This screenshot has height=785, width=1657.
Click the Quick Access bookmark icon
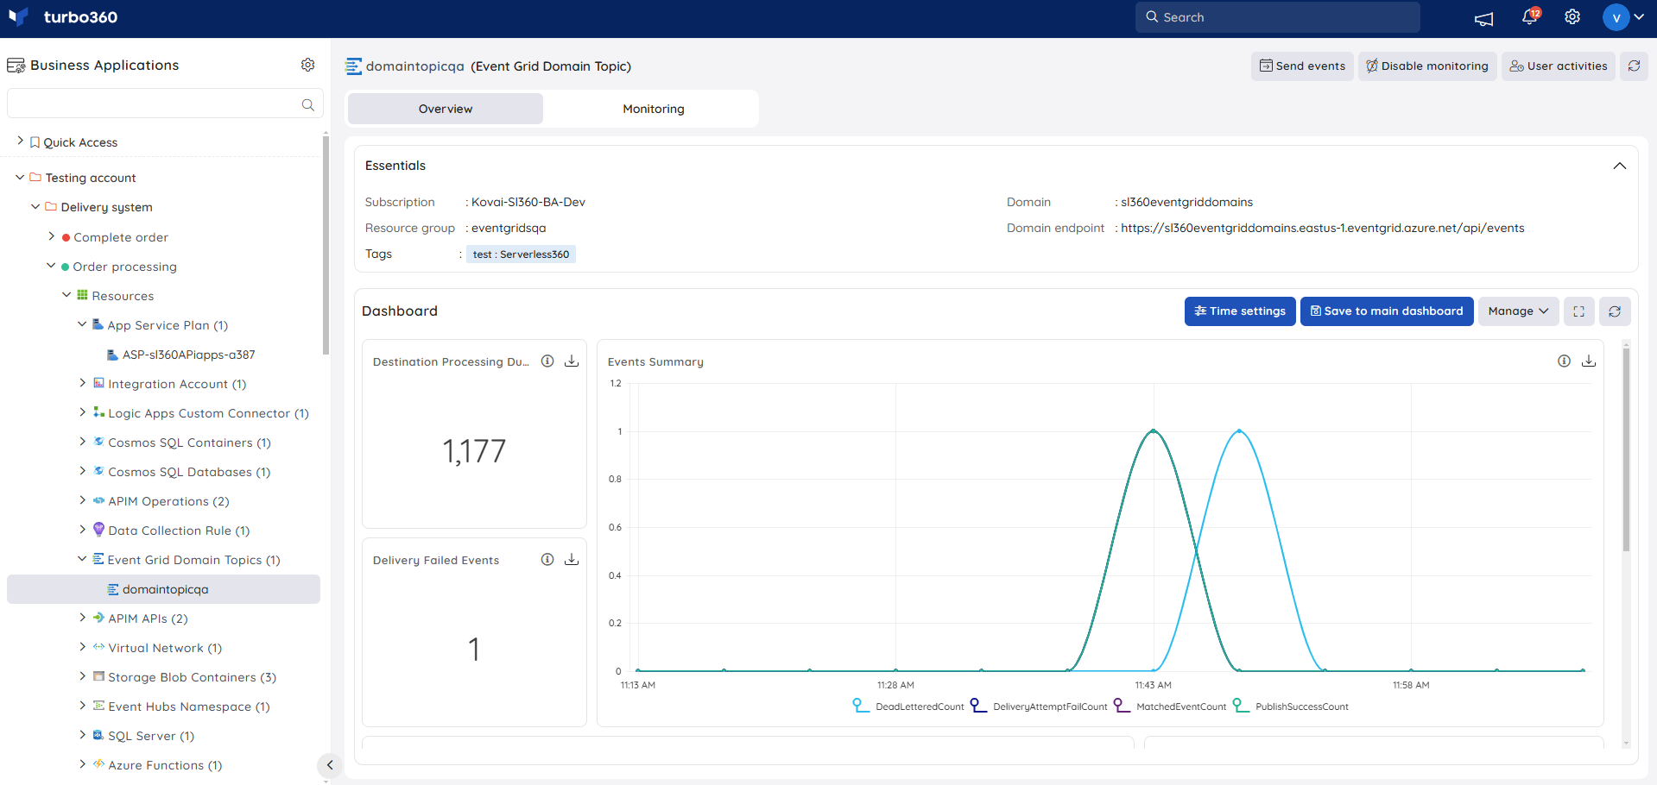pos(35,142)
